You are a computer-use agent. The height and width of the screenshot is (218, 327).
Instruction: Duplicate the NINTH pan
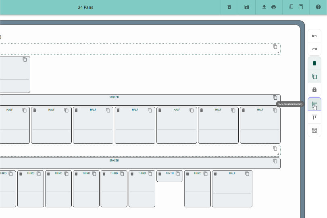[x=178, y=174]
